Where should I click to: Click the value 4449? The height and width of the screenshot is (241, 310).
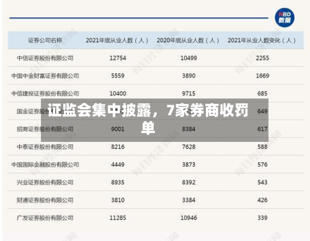coord(118,165)
